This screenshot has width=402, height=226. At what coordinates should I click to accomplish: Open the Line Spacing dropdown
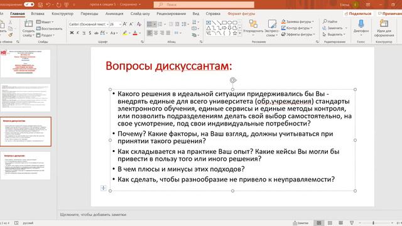185,24
